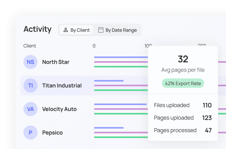Switch to the By Date Range tab
The width and height of the screenshot is (226, 149).
pos(117,30)
